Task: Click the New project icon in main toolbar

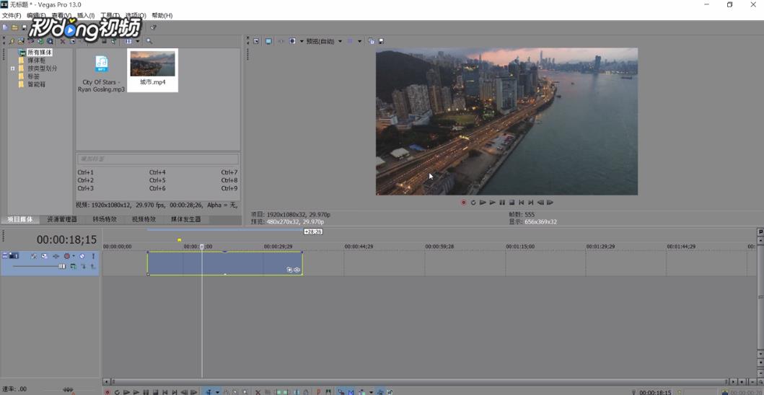Action: [5, 28]
